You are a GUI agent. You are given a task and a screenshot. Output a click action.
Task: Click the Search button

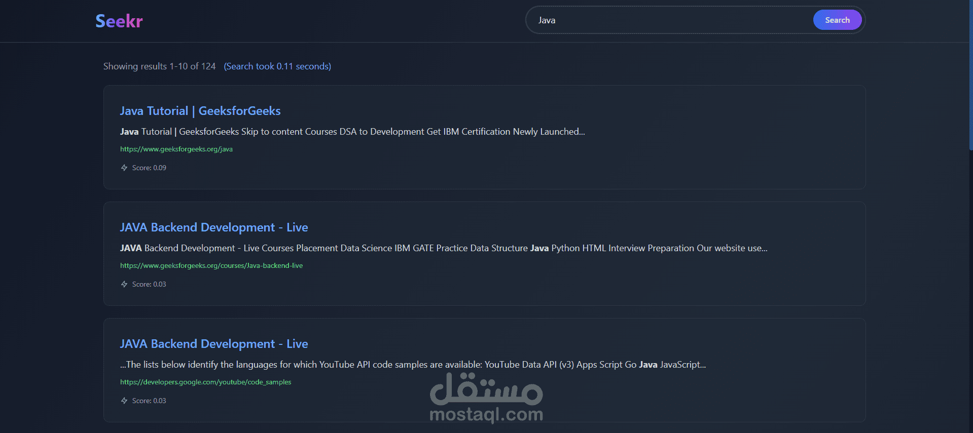pos(837,20)
